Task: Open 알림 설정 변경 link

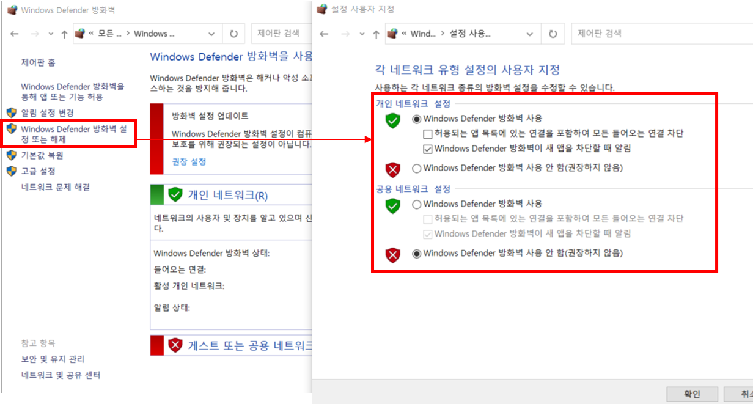Action: (48, 112)
